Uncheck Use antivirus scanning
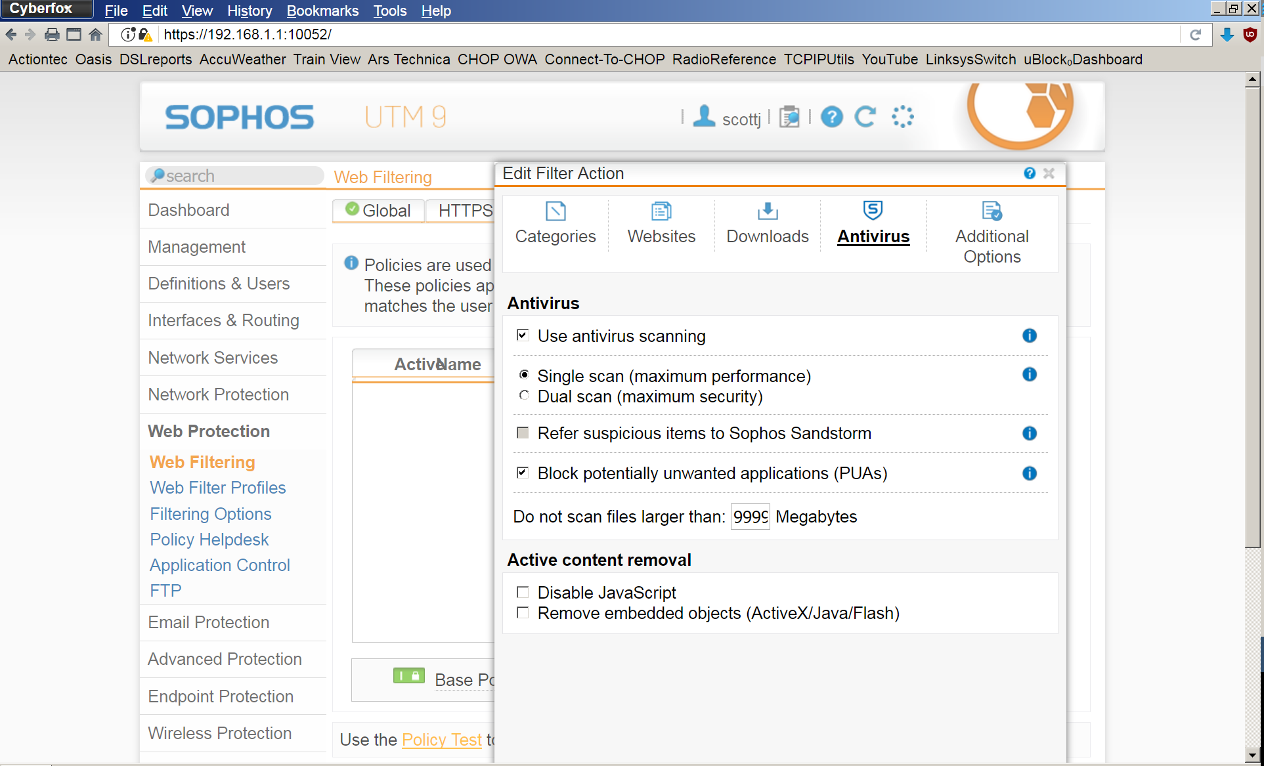The height and width of the screenshot is (766, 1264). tap(523, 335)
